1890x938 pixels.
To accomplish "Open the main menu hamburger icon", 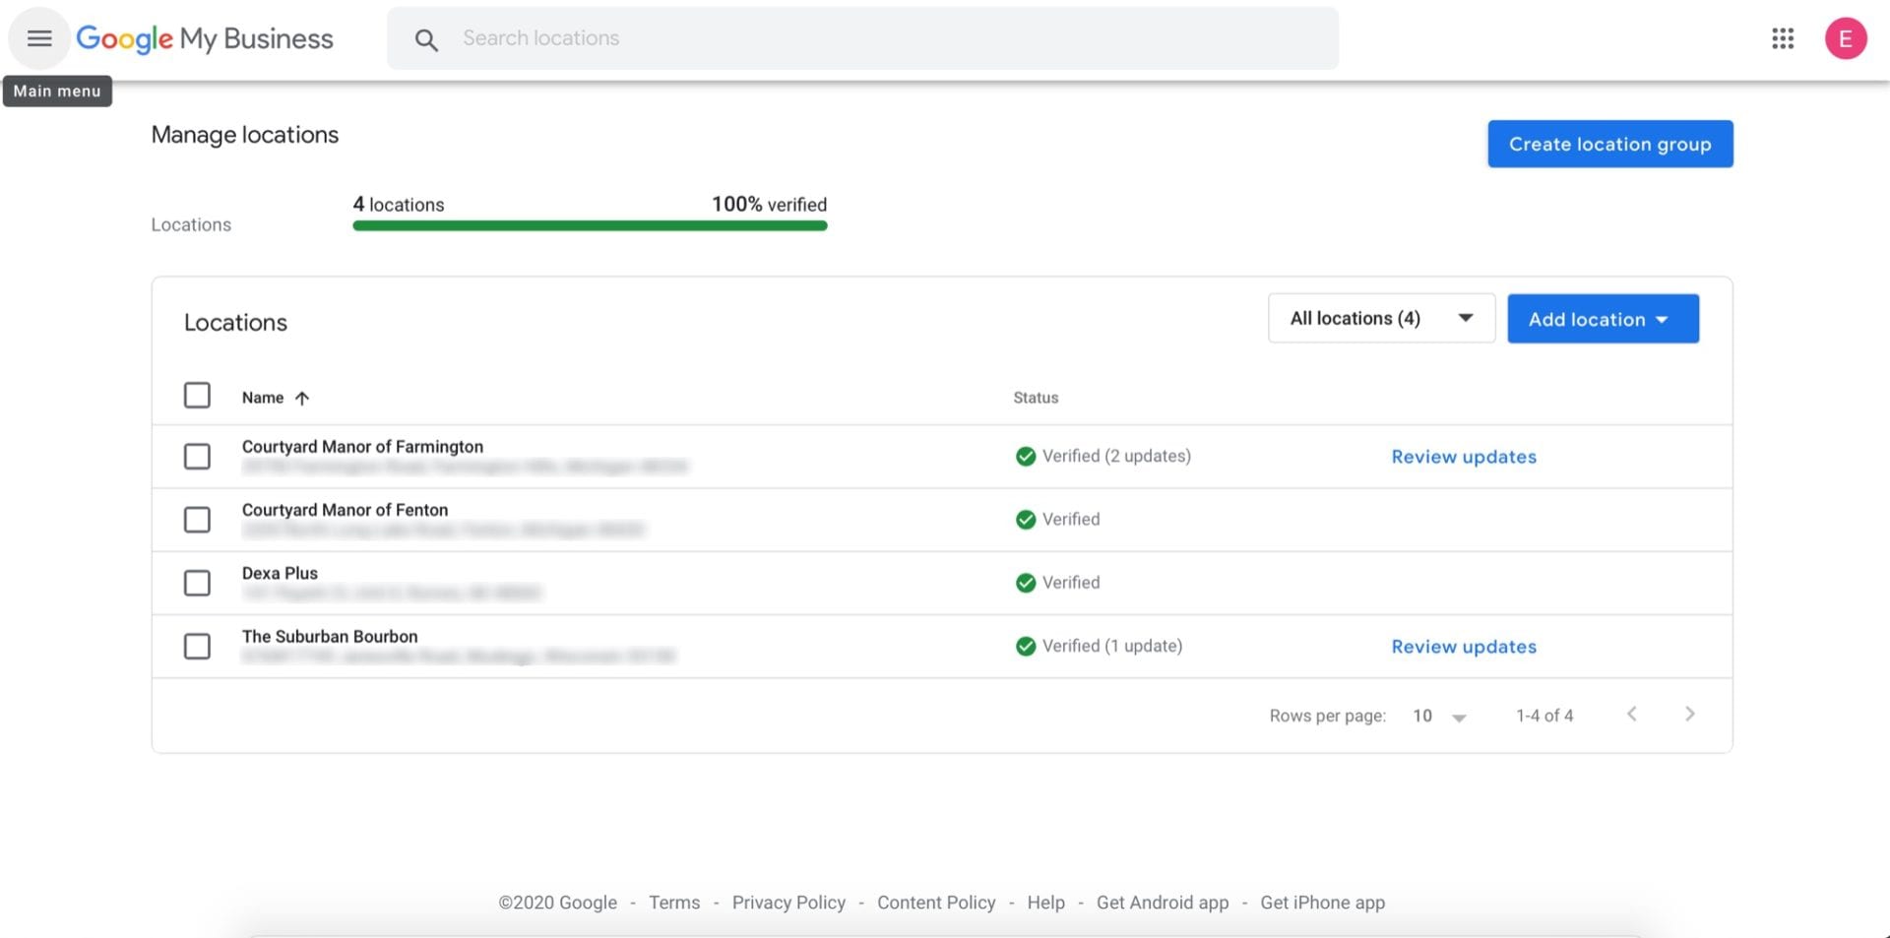I will pyautogui.click(x=39, y=38).
